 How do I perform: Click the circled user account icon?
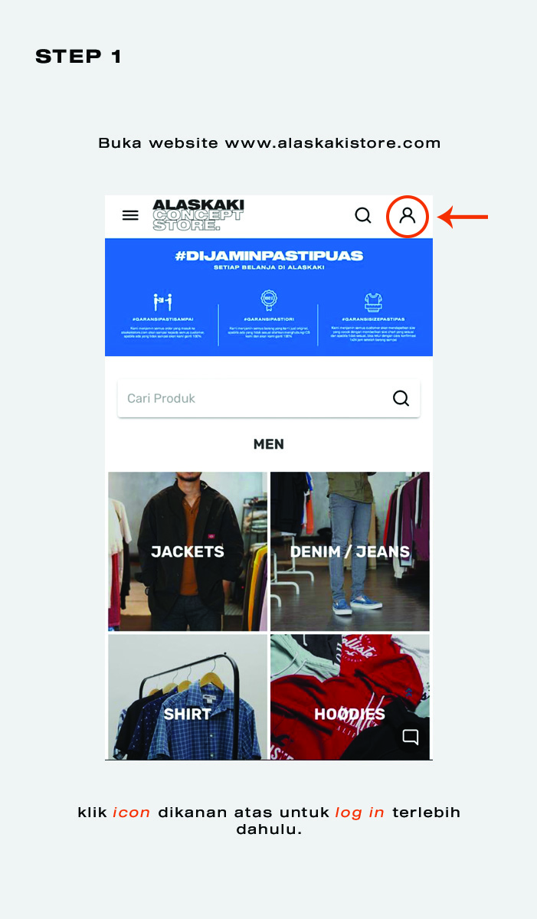pos(408,215)
